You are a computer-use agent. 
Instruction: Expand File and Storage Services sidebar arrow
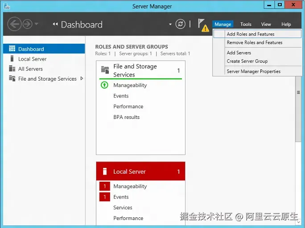point(82,78)
